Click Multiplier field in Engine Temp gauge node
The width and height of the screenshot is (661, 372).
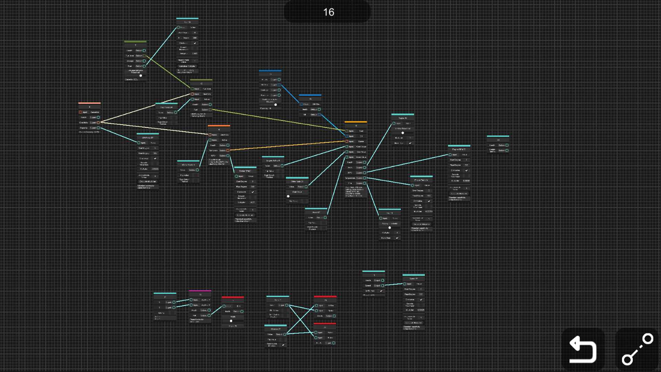(x=428, y=211)
